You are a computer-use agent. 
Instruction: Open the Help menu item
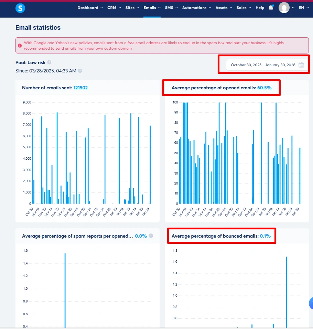click(x=260, y=8)
